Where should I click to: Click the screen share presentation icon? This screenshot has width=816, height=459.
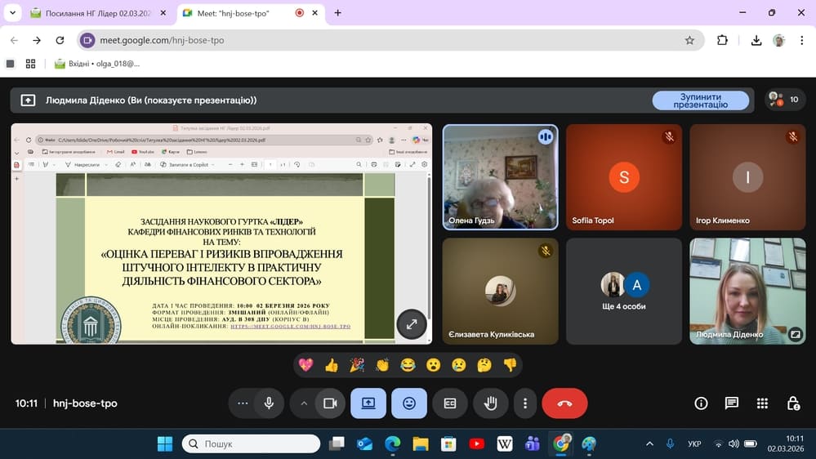point(368,403)
